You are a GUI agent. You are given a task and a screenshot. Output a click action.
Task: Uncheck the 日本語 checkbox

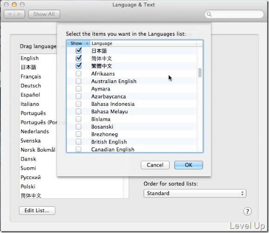coord(79,51)
